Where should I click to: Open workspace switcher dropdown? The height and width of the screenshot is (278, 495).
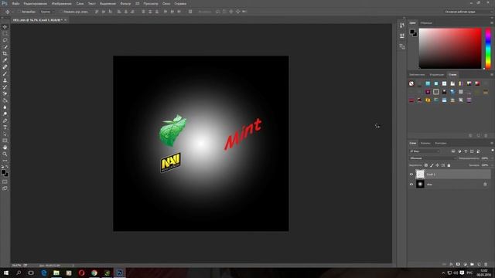tap(468, 12)
